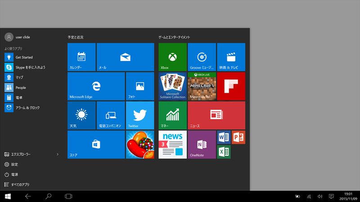The image size is (360, 202).
Task: Open Alarms & Clock entry
Action: point(31,108)
